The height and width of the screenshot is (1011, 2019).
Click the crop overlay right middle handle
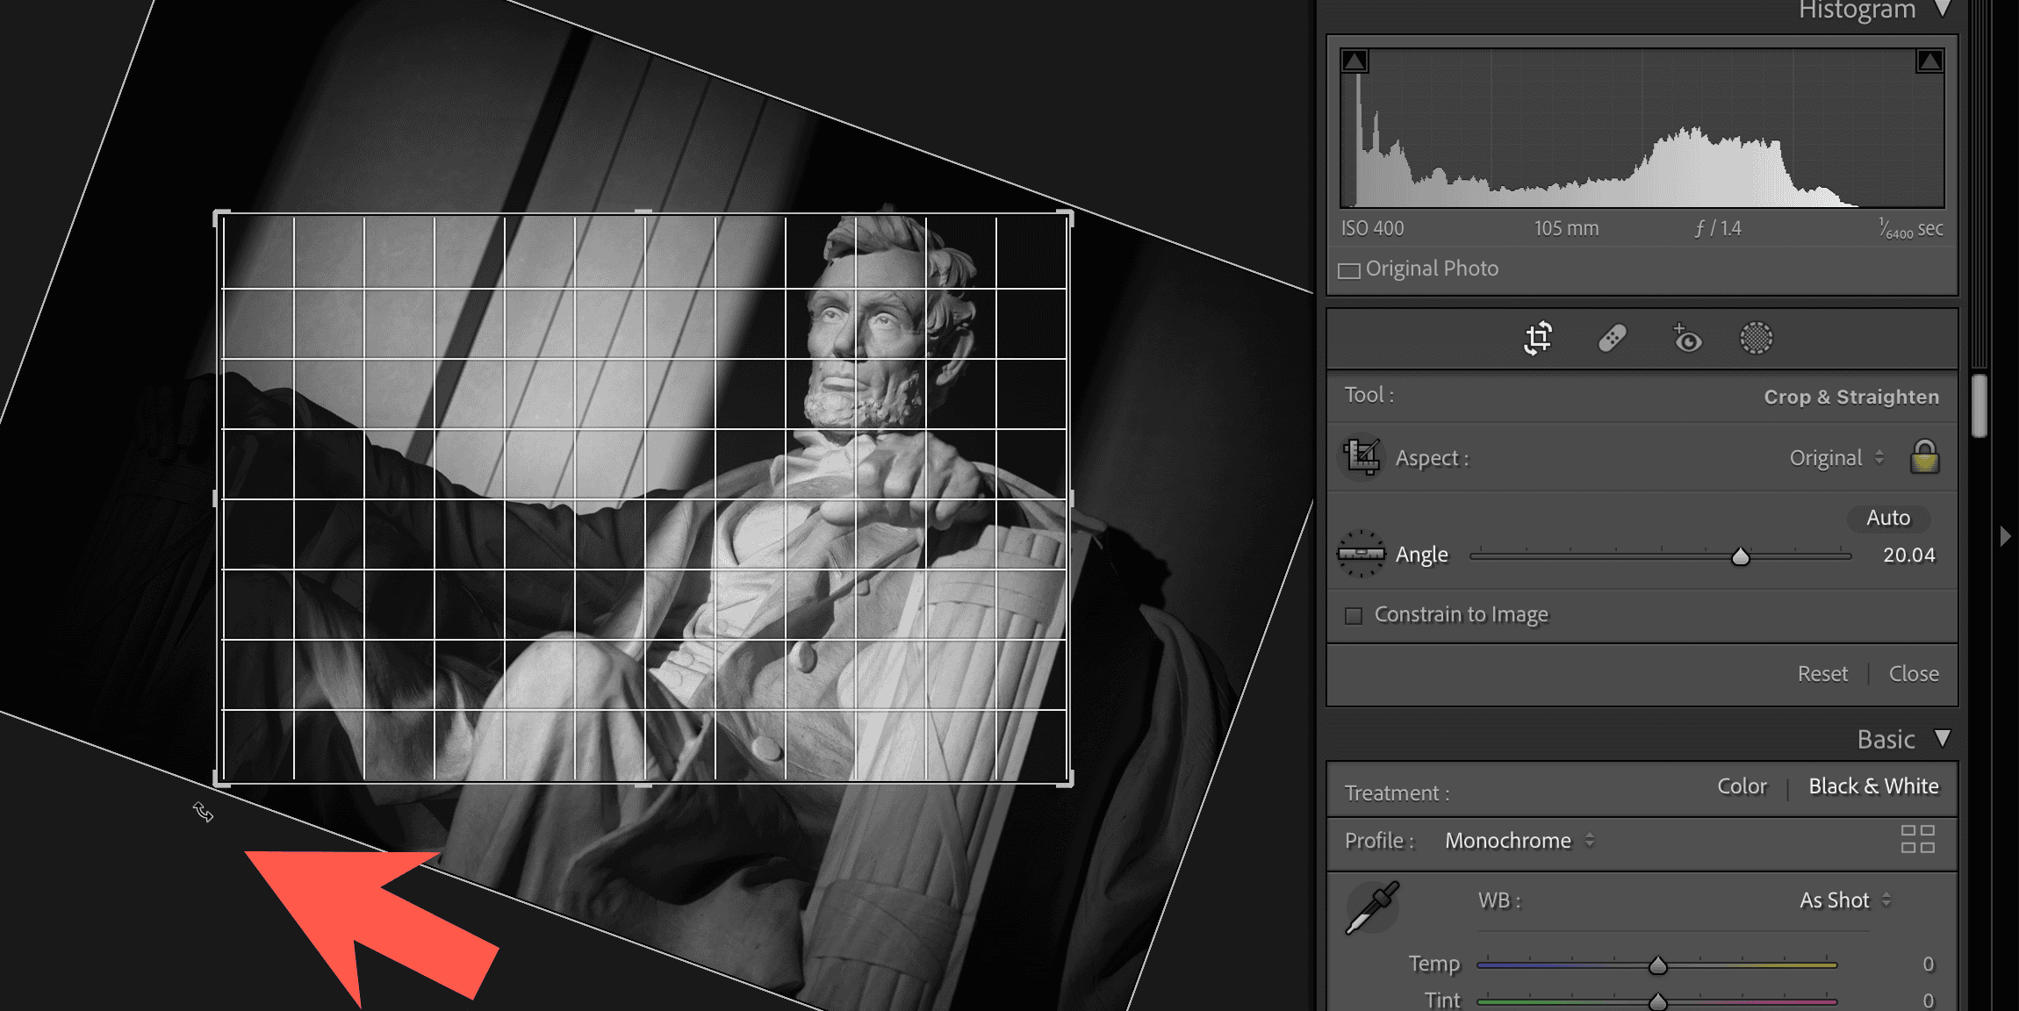(1070, 498)
